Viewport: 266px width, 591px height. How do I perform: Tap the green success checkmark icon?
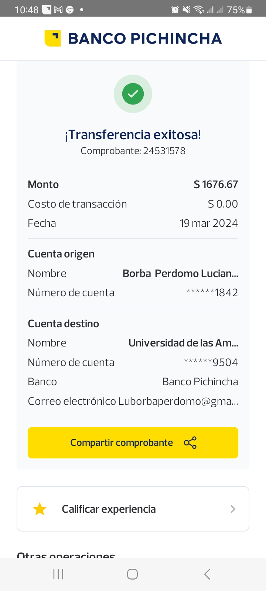pyautogui.click(x=133, y=94)
